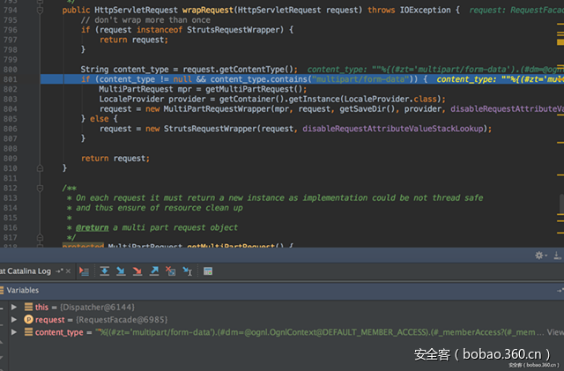Screen dimensions: 564x371
Task: Expand the 'request' RequestFacade variable node
Action: (x=13, y=319)
